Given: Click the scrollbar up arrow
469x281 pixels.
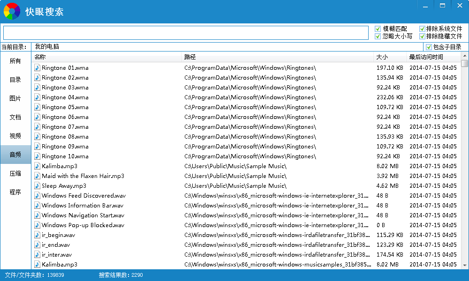Looking at the screenshot, I should coord(464,56).
